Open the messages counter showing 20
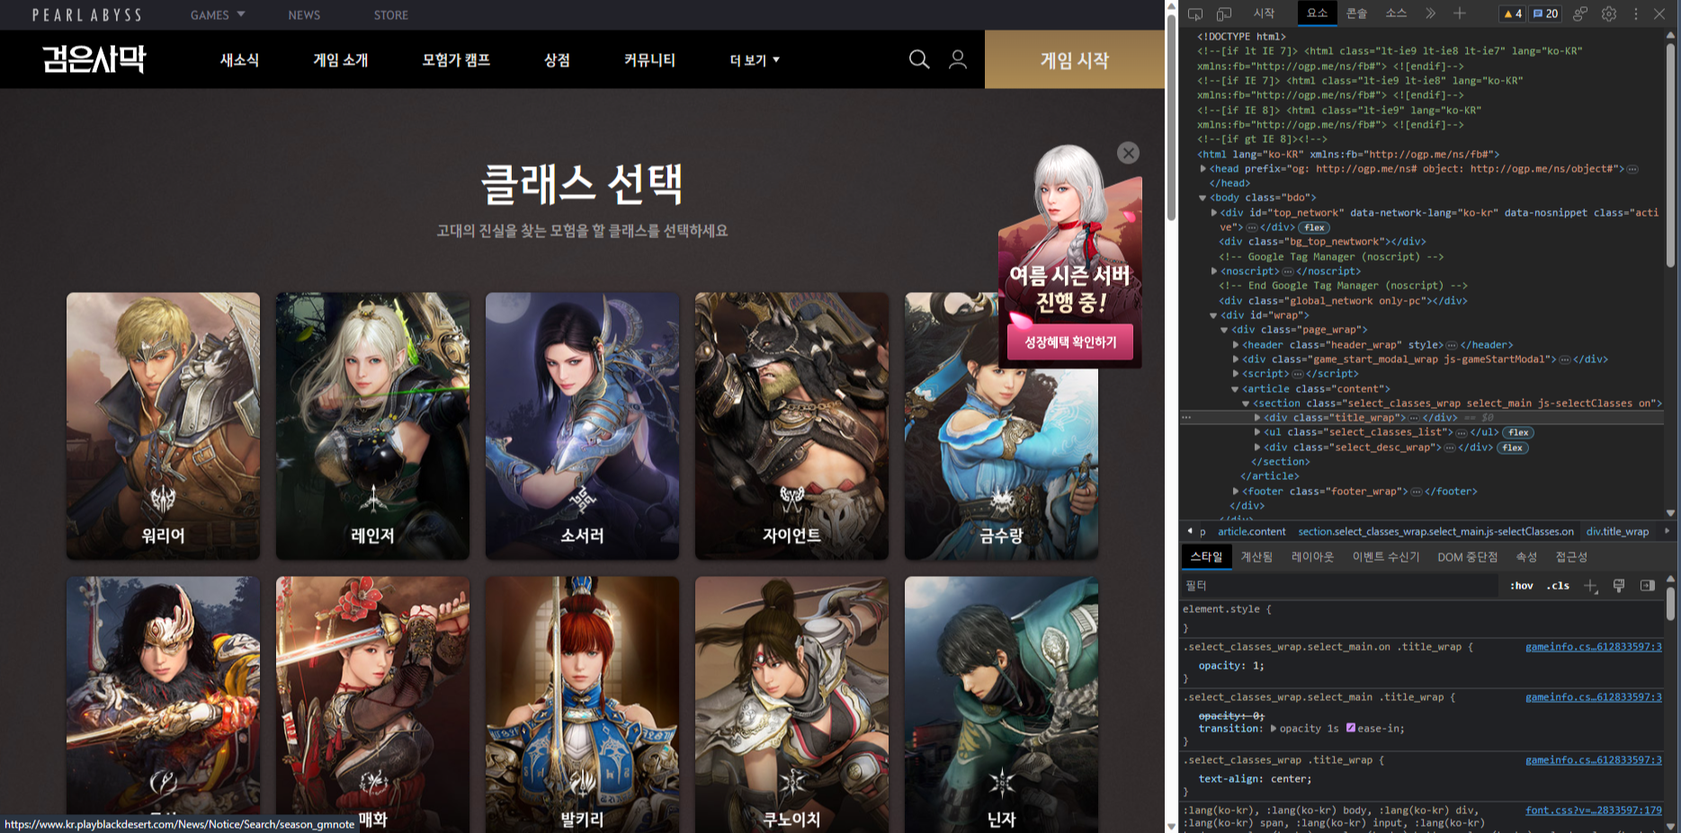1681x833 pixels. (1546, 13)
